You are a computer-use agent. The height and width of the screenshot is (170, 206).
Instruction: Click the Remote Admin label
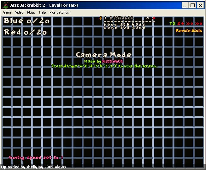tap(189, 31)
